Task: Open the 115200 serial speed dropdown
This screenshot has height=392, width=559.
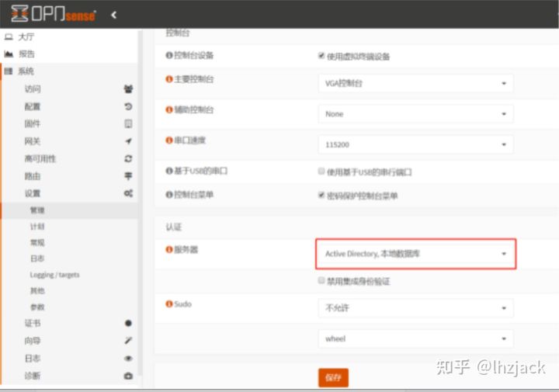Action: (415, 144)
